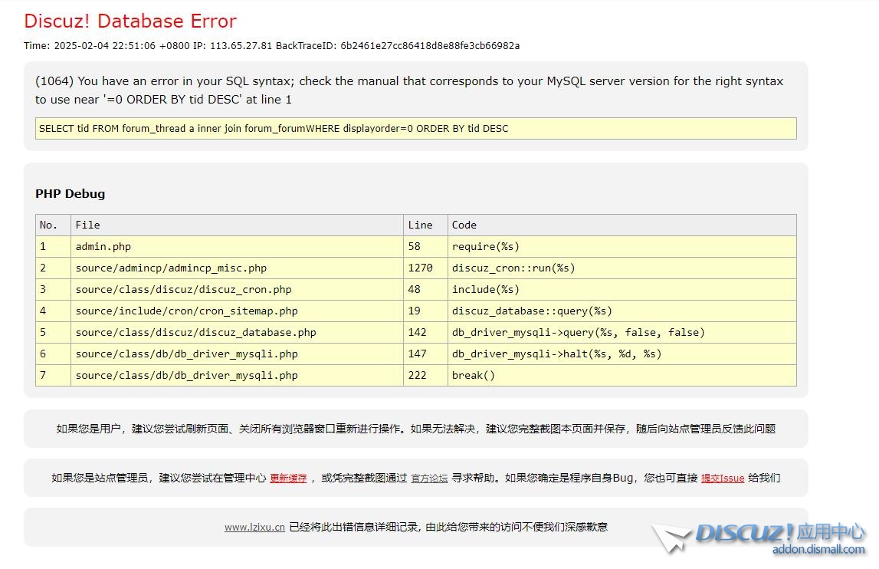
Task: Click the File column header
Action: [x=237, y=225]
